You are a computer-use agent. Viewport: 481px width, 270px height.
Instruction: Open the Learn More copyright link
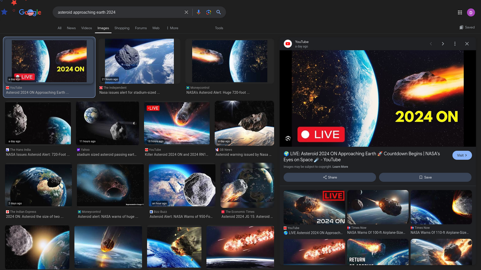pos(340,167)
